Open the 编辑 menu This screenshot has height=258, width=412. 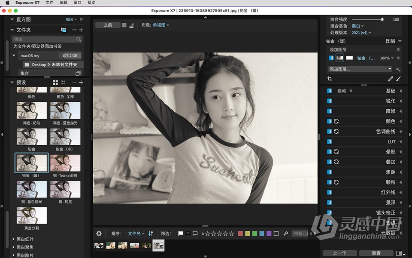pos(64,2)
